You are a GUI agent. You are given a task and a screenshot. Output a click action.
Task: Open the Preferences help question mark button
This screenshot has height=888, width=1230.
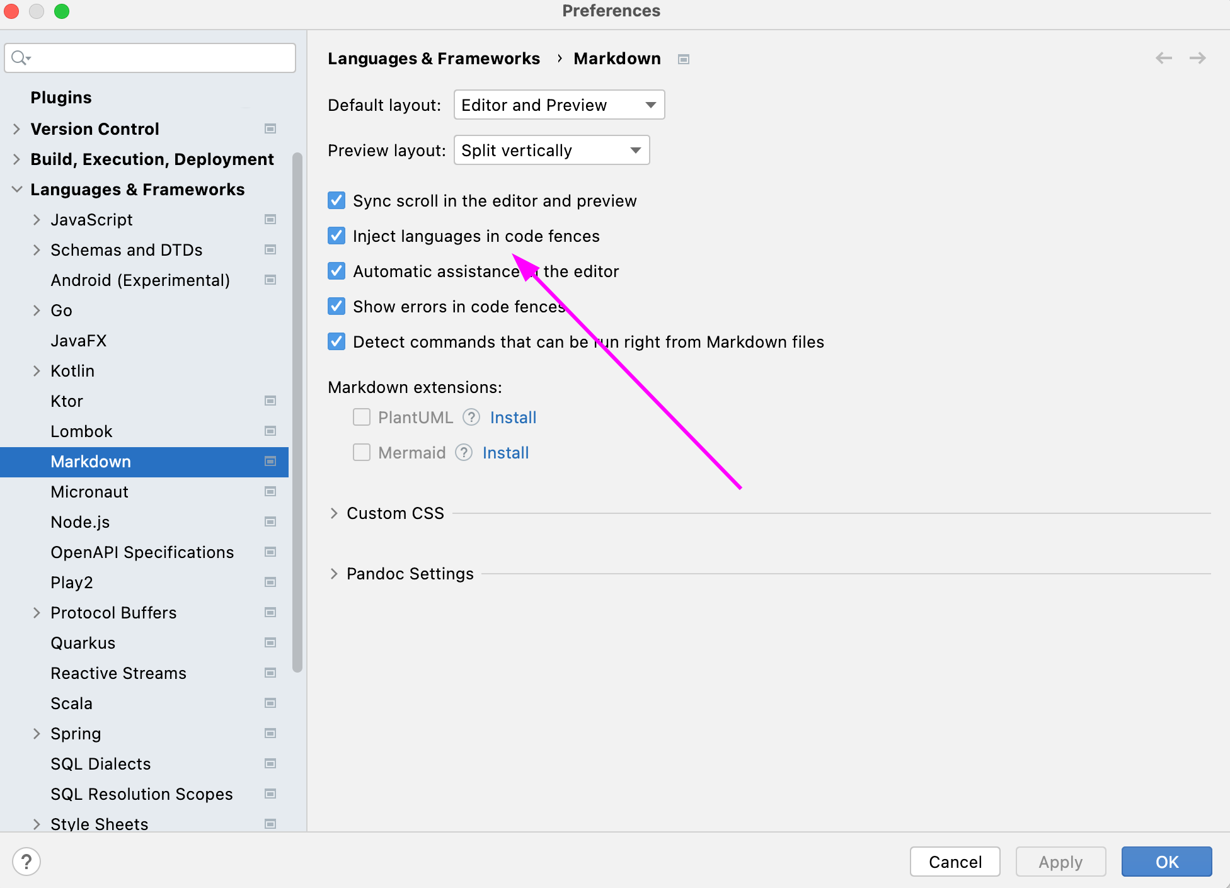(x=26, y=861)
